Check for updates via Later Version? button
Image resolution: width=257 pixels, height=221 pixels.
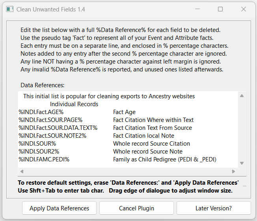pos(213,208)
